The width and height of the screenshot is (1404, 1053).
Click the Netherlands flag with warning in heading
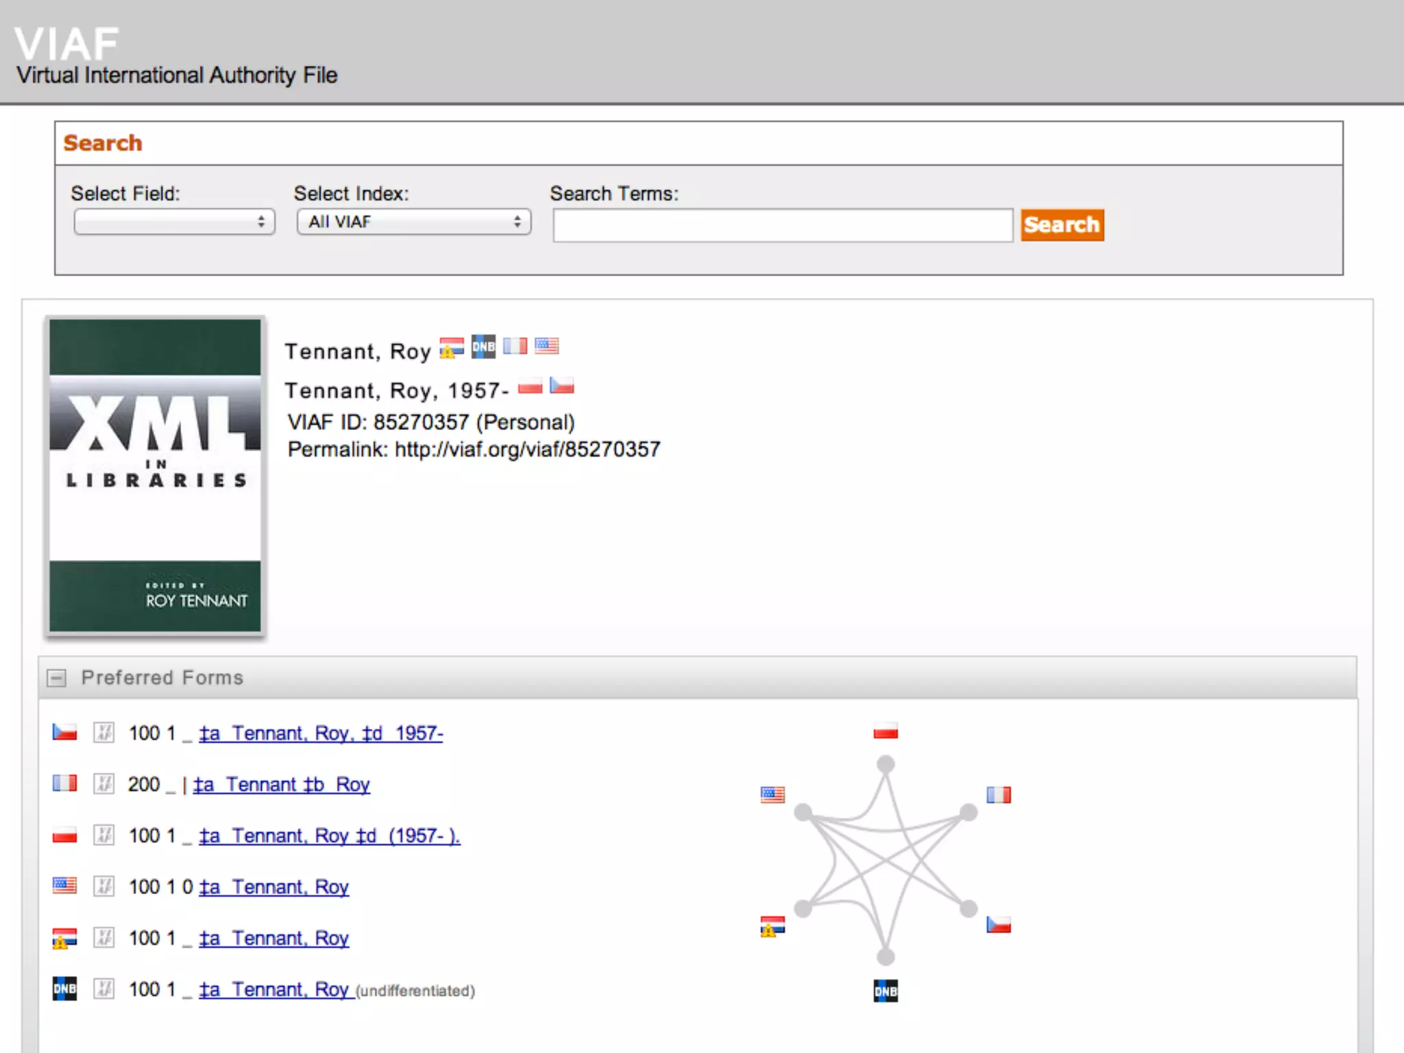(451, 348)
